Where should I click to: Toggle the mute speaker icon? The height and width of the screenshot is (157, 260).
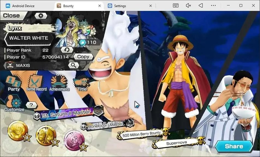(188, 5)
